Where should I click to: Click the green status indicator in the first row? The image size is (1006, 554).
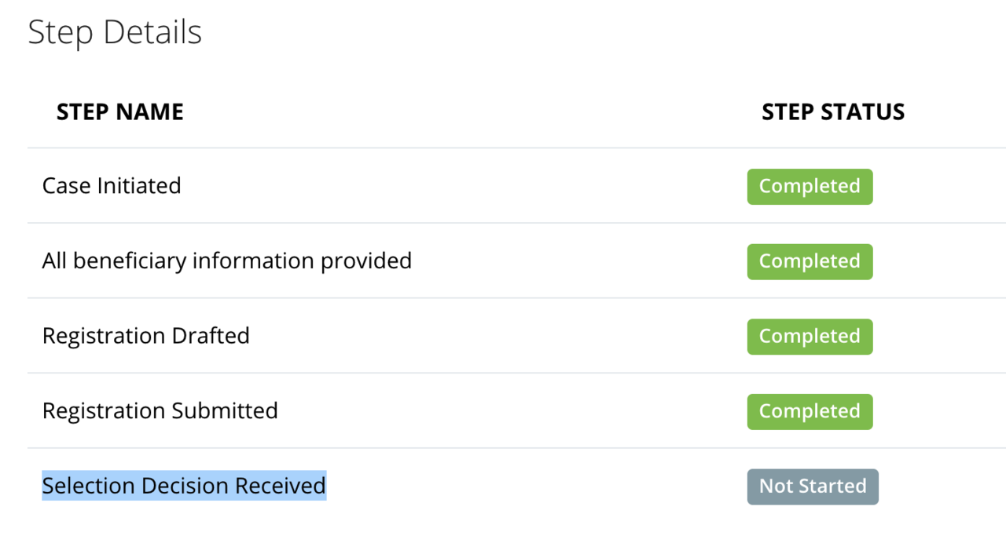810,186
